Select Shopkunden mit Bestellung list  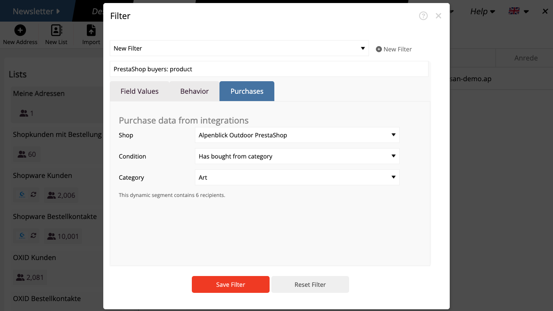coord(57,134)
